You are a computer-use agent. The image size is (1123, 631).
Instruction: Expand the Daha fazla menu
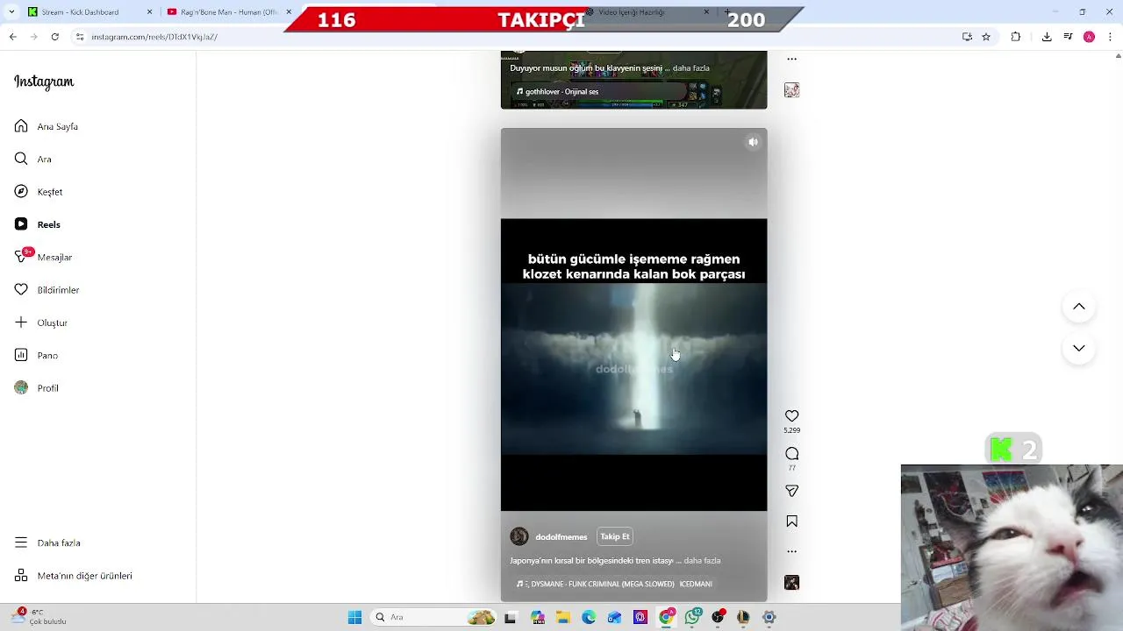[x=47, y=543]
